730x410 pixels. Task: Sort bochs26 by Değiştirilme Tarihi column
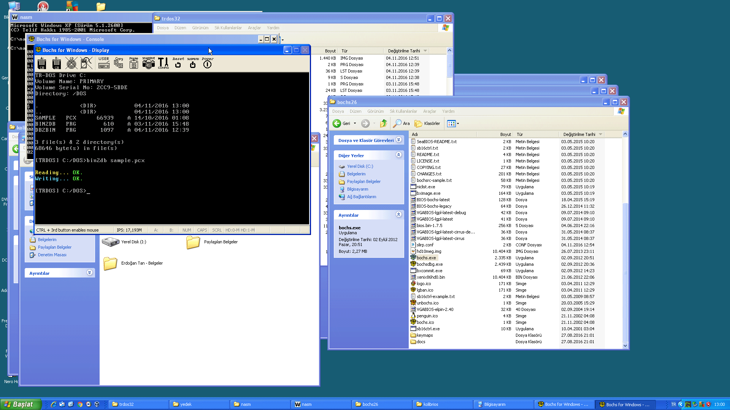tap(582, 134)
